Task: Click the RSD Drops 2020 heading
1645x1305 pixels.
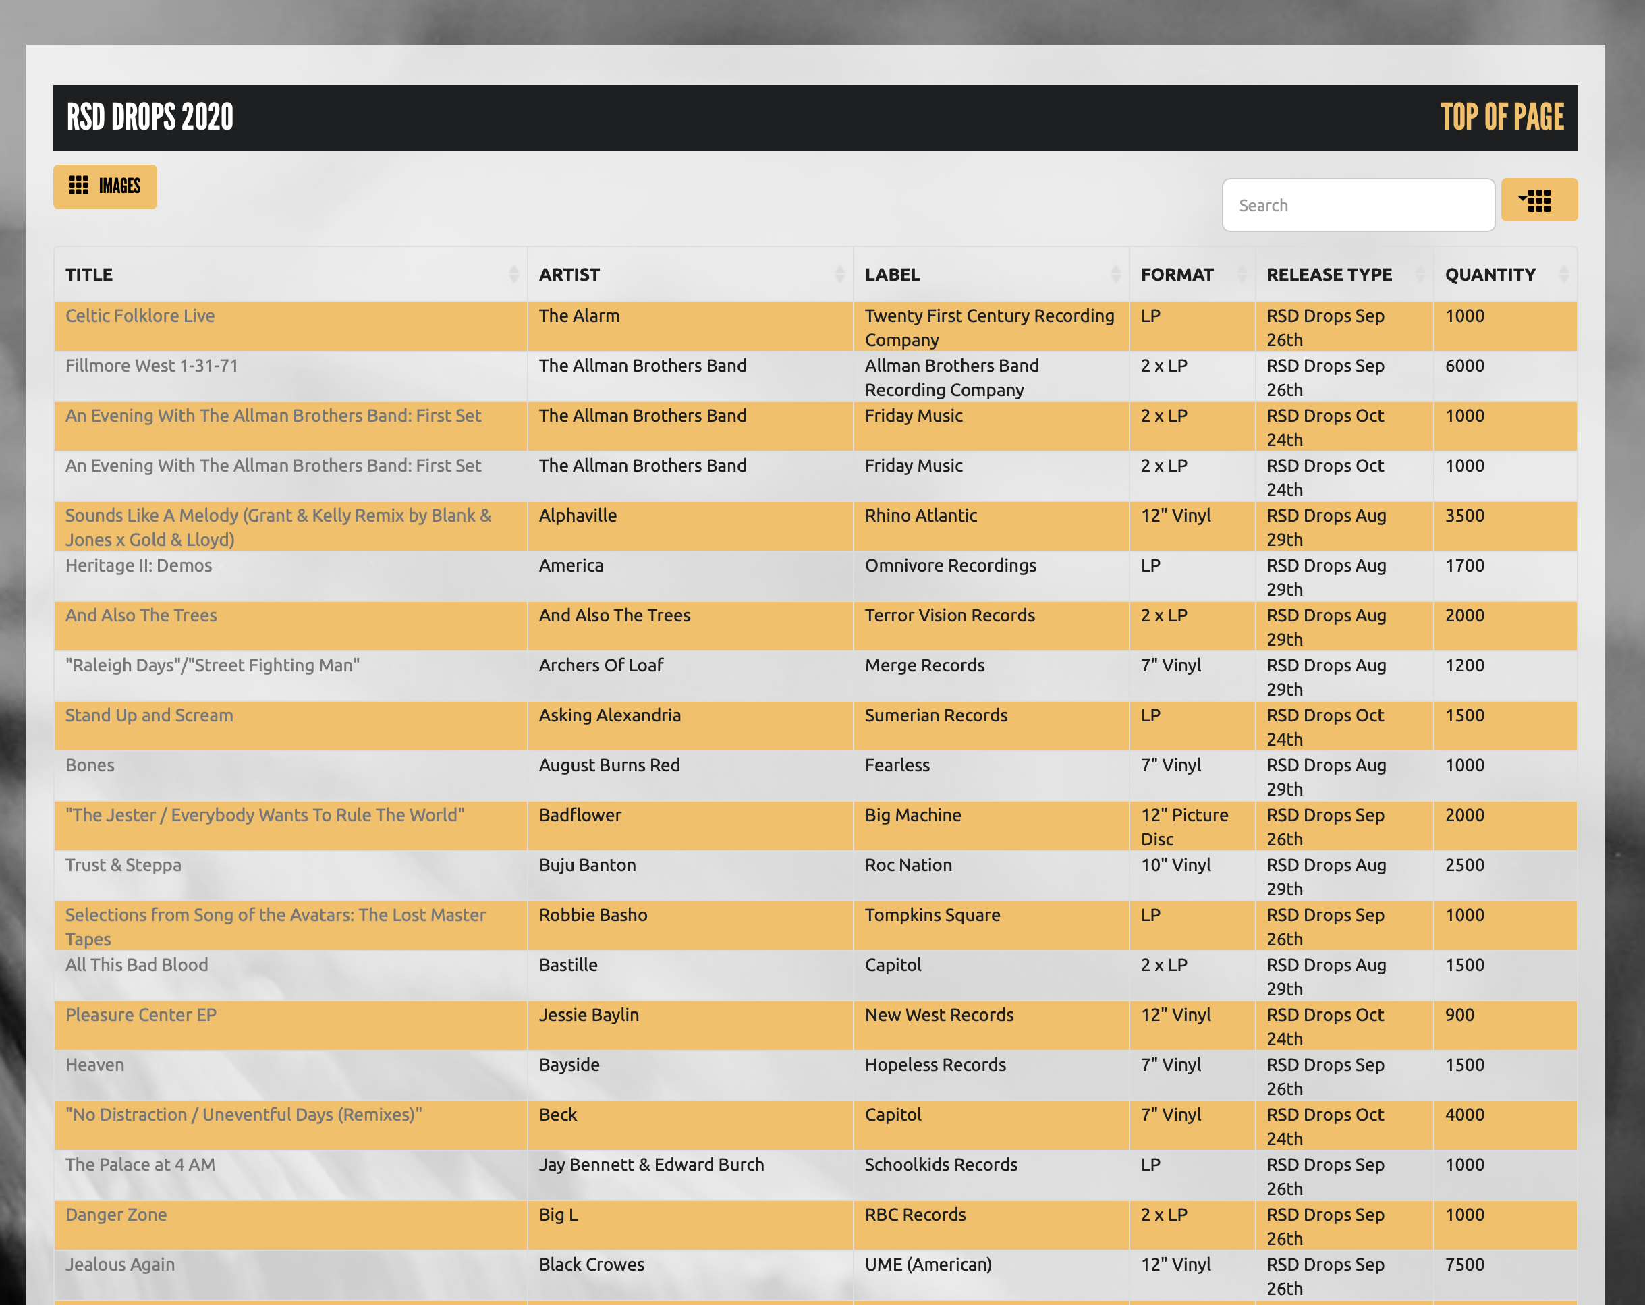Action: pyautogui.click(x=150, y=117)
